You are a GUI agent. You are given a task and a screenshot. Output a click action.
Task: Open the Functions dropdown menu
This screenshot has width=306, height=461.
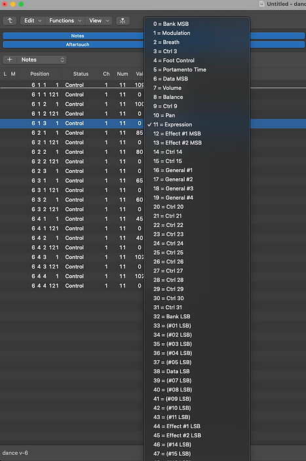[65, 20]
